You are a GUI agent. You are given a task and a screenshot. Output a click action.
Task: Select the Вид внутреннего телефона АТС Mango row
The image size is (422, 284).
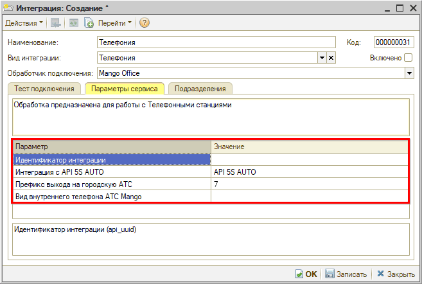[x=112, y=196]
